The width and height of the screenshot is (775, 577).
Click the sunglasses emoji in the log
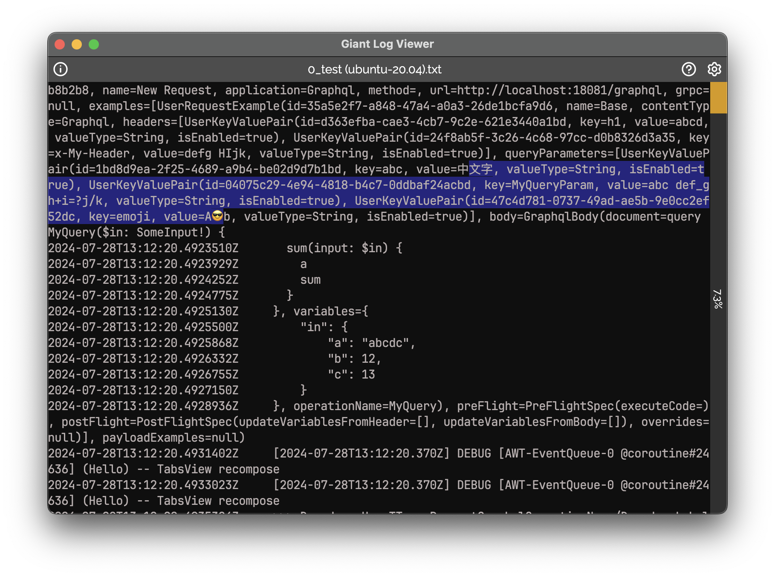[x=217, y=216]
